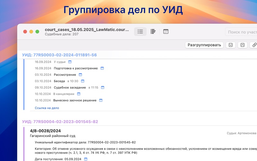The width and height of the screenshot is (257, 161).
Task: Add Беседа в 10:30 to calendar
Action: pos(83,81)
